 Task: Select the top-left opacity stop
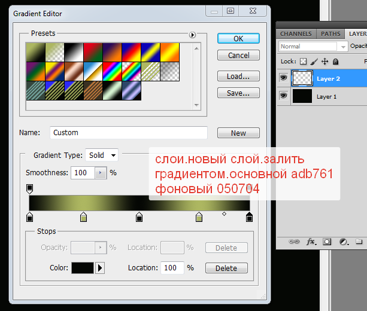[29, 189]
